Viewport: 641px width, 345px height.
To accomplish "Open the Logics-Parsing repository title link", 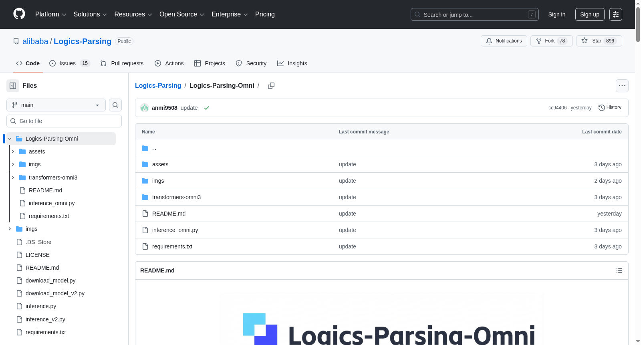I will point(83,41).
